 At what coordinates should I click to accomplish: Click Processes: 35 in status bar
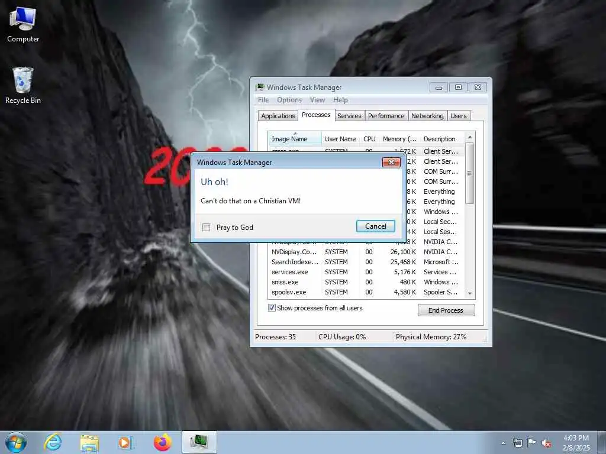coord(275,336)
